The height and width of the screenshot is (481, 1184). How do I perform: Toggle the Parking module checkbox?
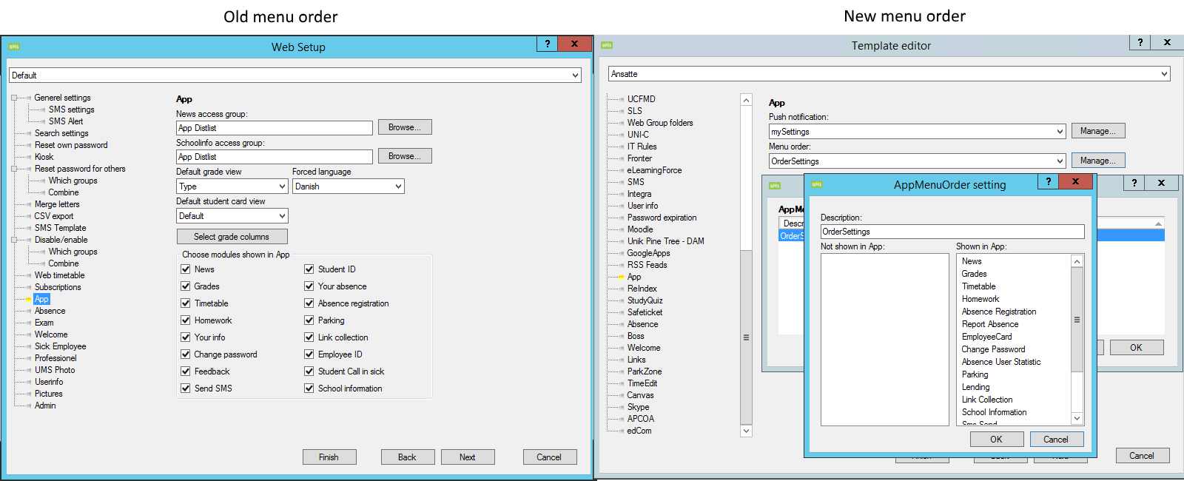coord(309,320)
